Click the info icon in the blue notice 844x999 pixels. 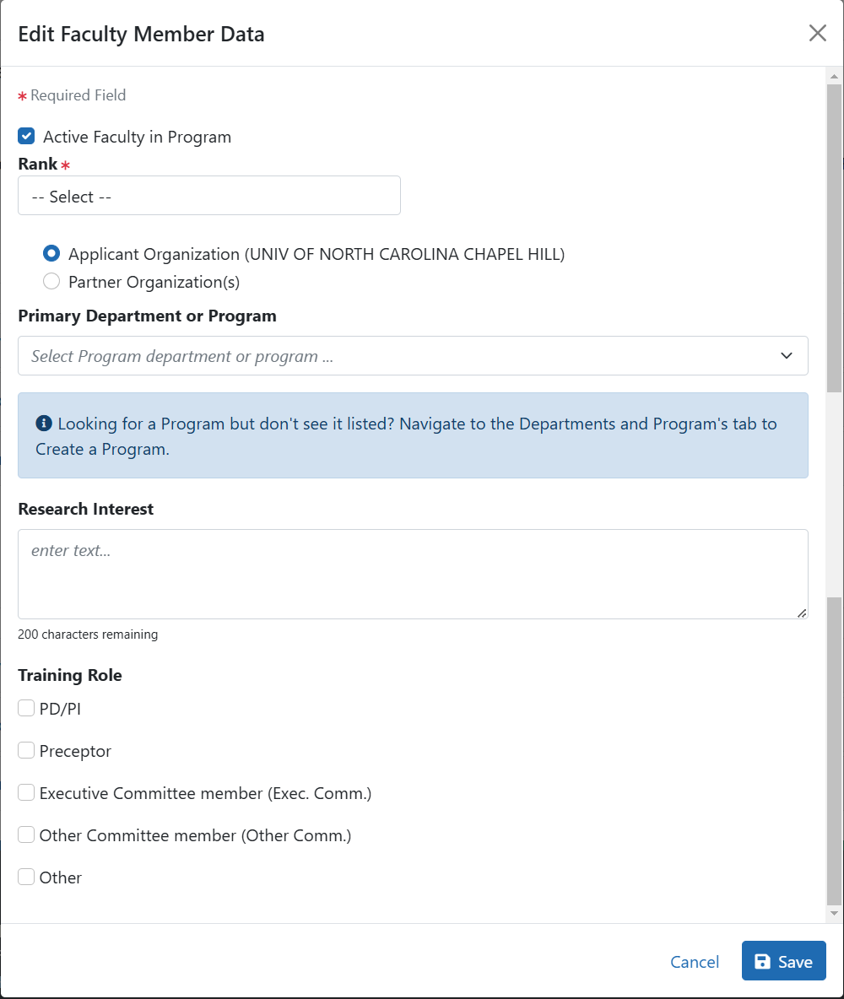[x=43, y=423]
